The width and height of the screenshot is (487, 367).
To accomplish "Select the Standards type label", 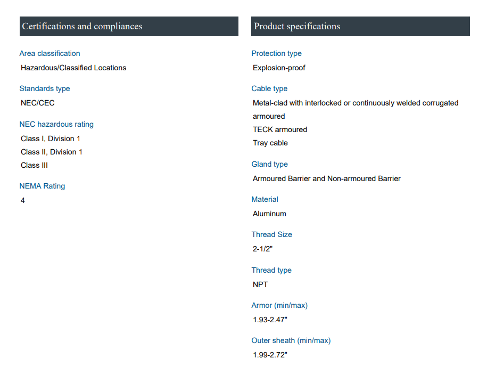I will coord(45,88).
